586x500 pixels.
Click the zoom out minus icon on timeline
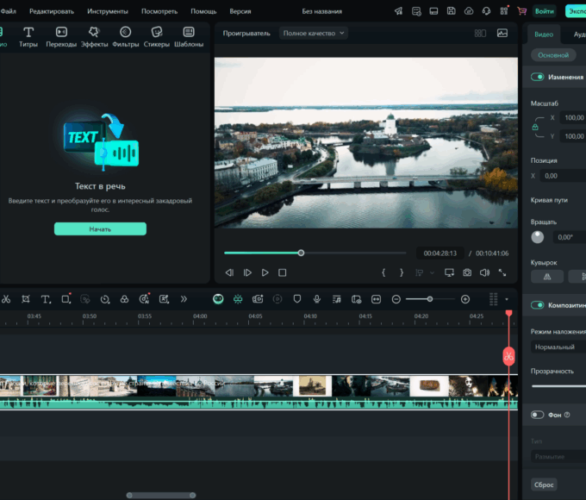(x=396, y=299)
